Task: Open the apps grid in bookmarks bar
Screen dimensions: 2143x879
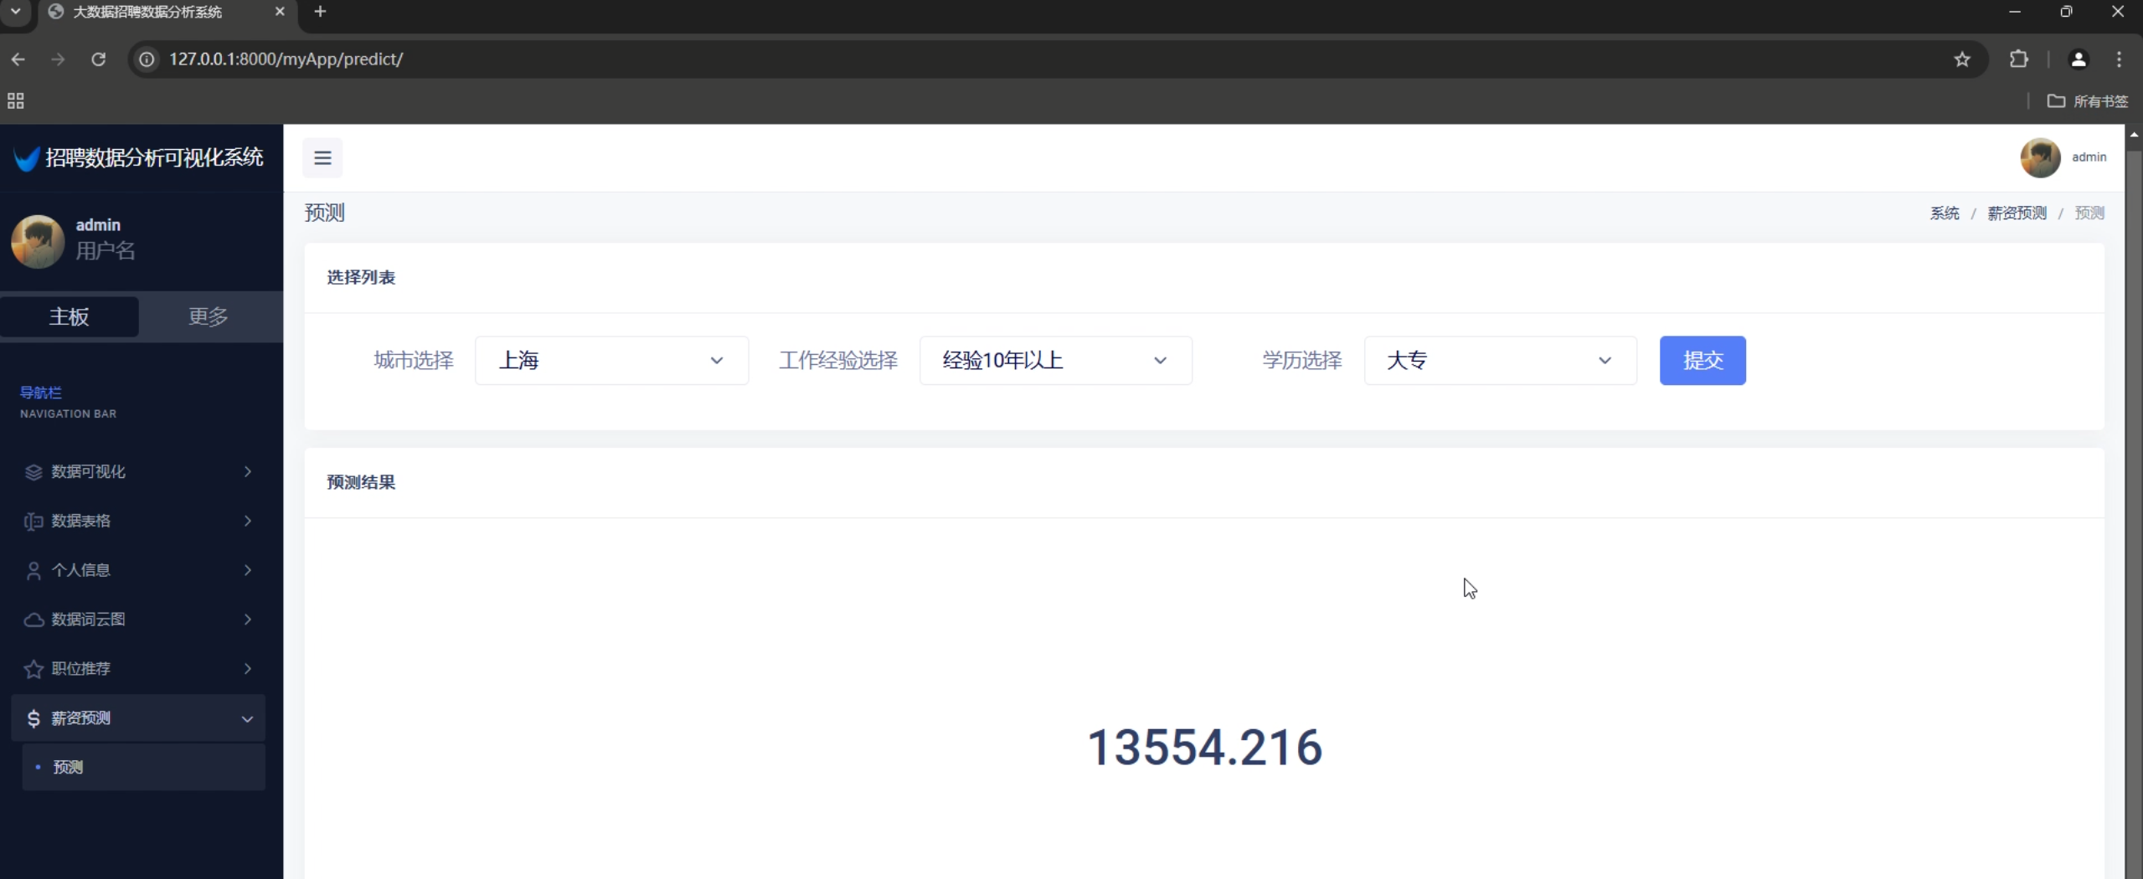Action: tap(16, 101)
